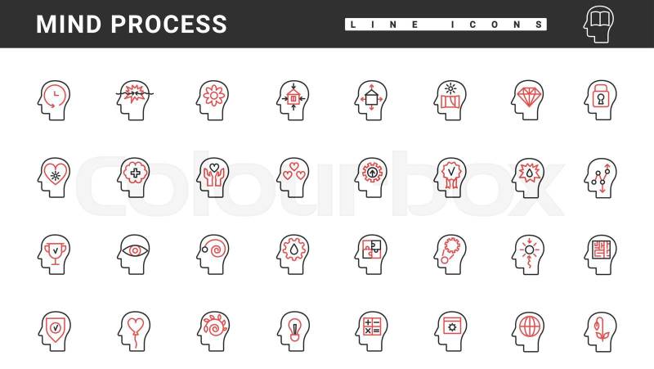Select the head with shield checkmark icon
Viewport: 654px width, 369px height.
pos(54,332)
